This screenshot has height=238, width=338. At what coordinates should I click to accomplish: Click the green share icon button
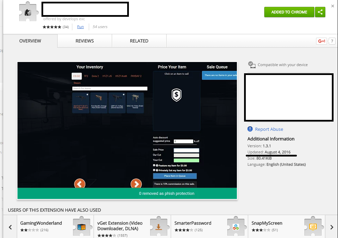320,12
